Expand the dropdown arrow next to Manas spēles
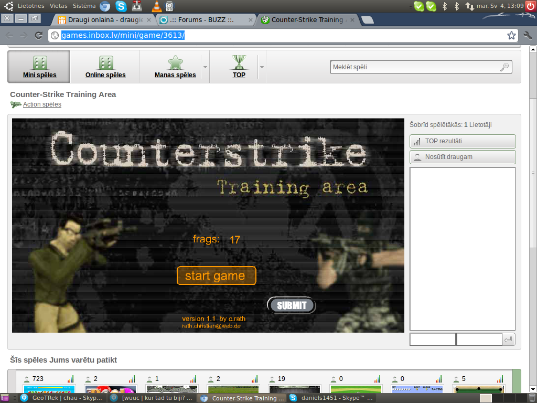 (205, 67)
